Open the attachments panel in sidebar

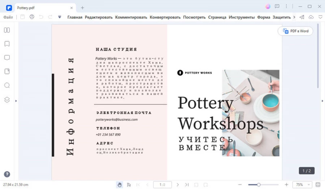[x=7, y=71]
